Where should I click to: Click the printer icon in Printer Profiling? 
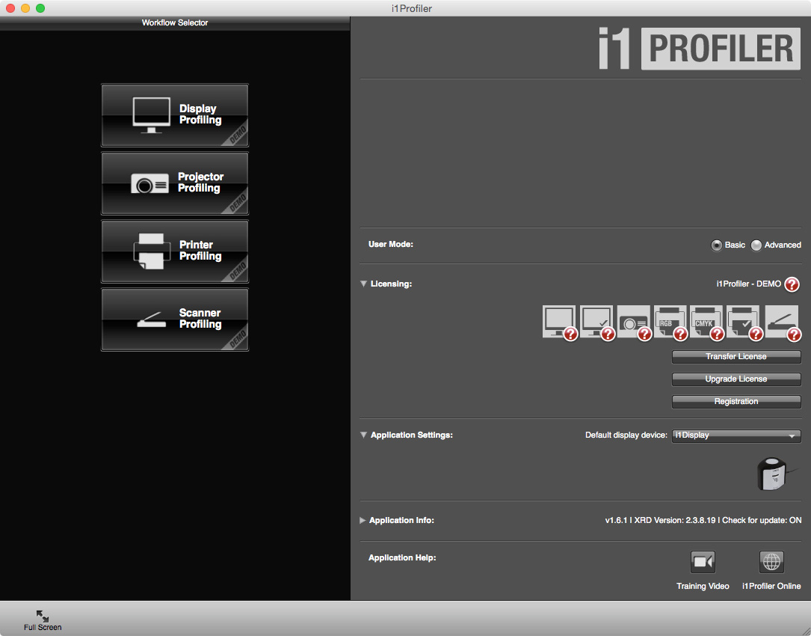pos(152,251)
